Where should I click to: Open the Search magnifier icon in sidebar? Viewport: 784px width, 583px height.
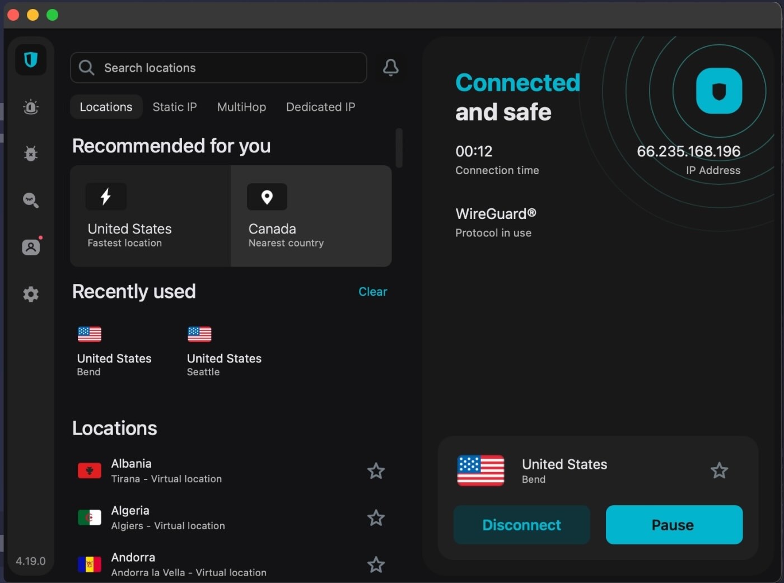pos(31,200)
